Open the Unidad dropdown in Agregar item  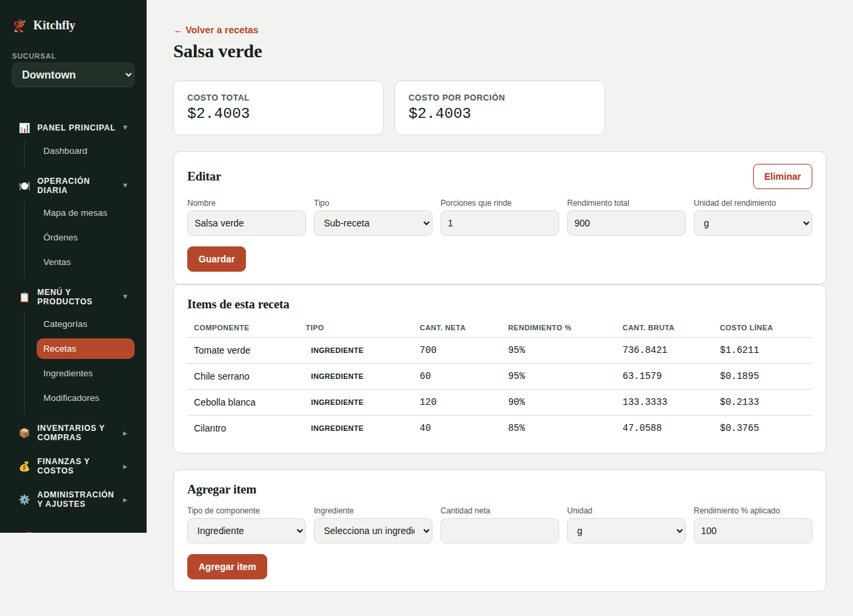(x=626, y=531)
